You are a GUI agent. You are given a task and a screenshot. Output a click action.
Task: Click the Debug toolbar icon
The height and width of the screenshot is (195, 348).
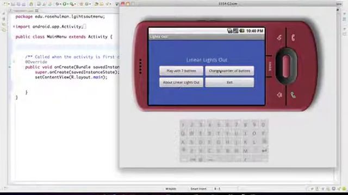tap(57, 4)
